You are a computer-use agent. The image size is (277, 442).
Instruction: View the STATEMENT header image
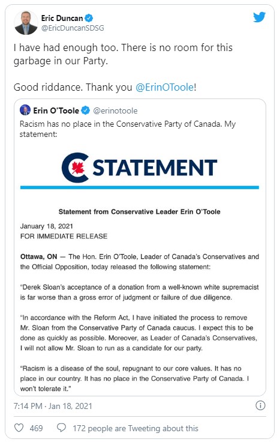(x=140, y=171)
